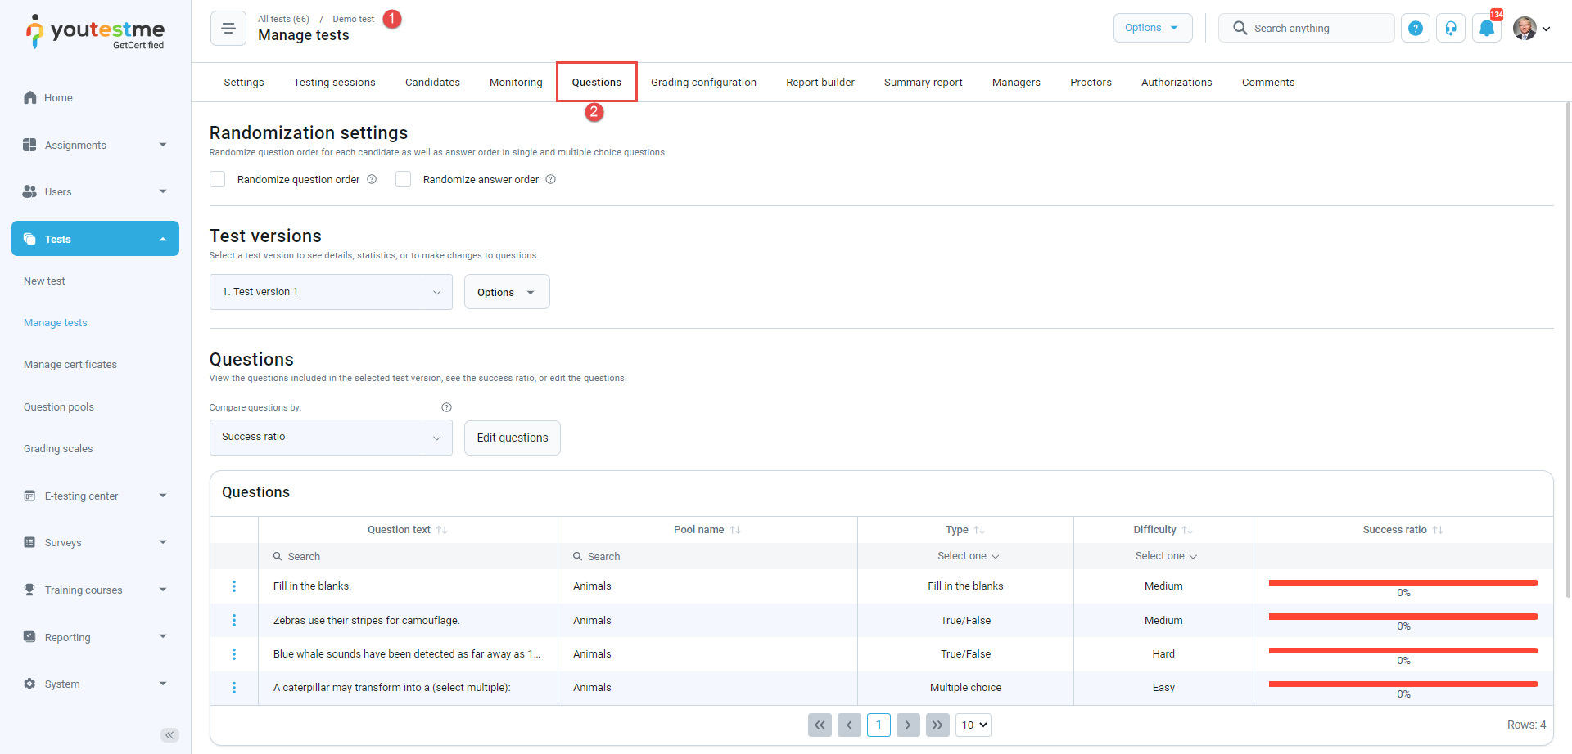1572x754 pixels.
Task: Open New test in sidebar
Action: coord(44,281)
